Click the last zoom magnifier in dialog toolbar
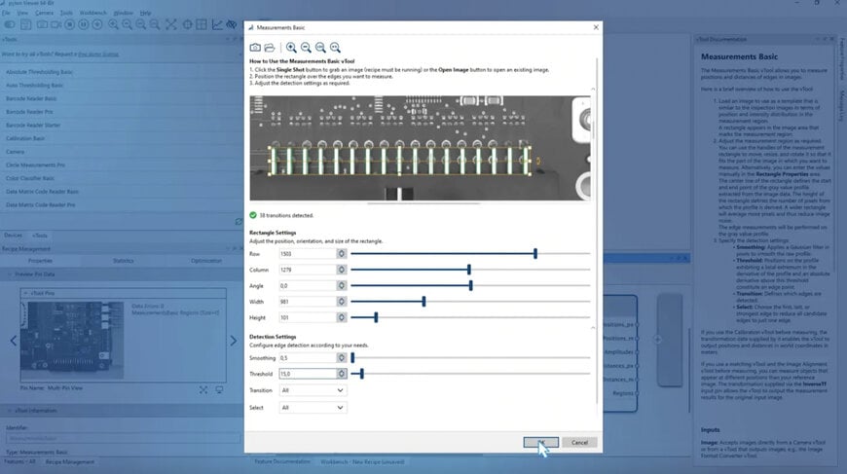This screenshot has width=847, height=474. coord(335,47)
